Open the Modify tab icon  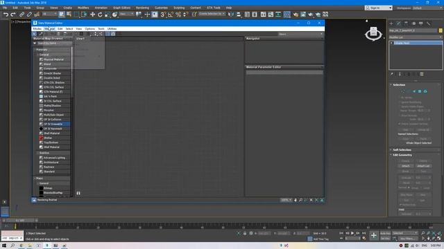click(399, 24)
